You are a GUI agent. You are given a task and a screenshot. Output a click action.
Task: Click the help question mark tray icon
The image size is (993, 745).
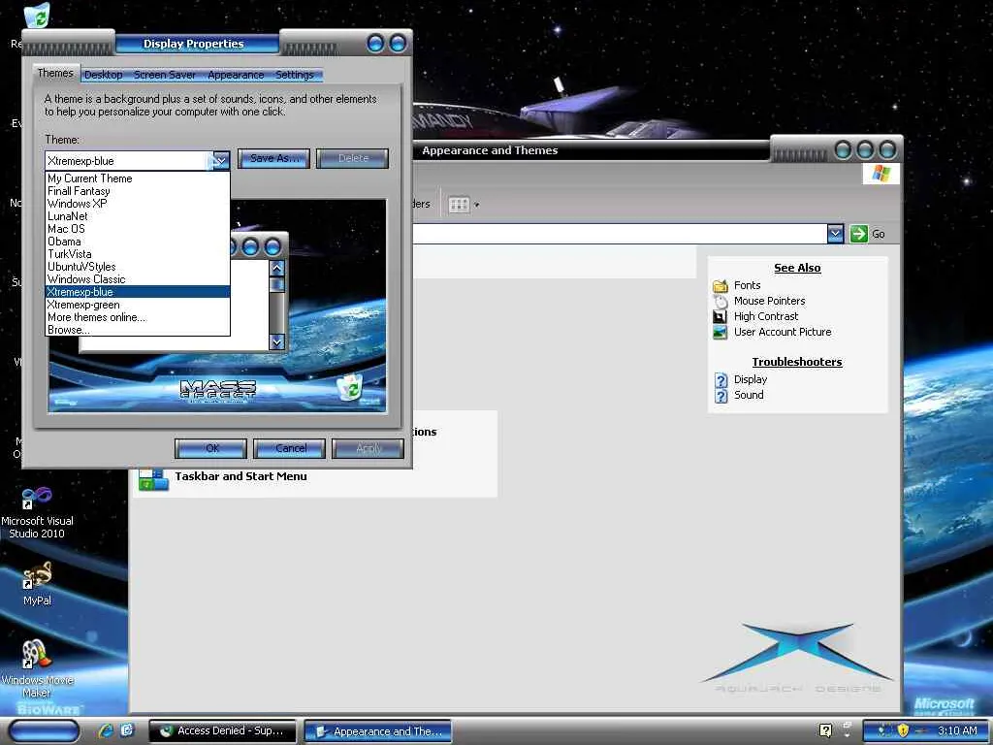tap(825, 730)
